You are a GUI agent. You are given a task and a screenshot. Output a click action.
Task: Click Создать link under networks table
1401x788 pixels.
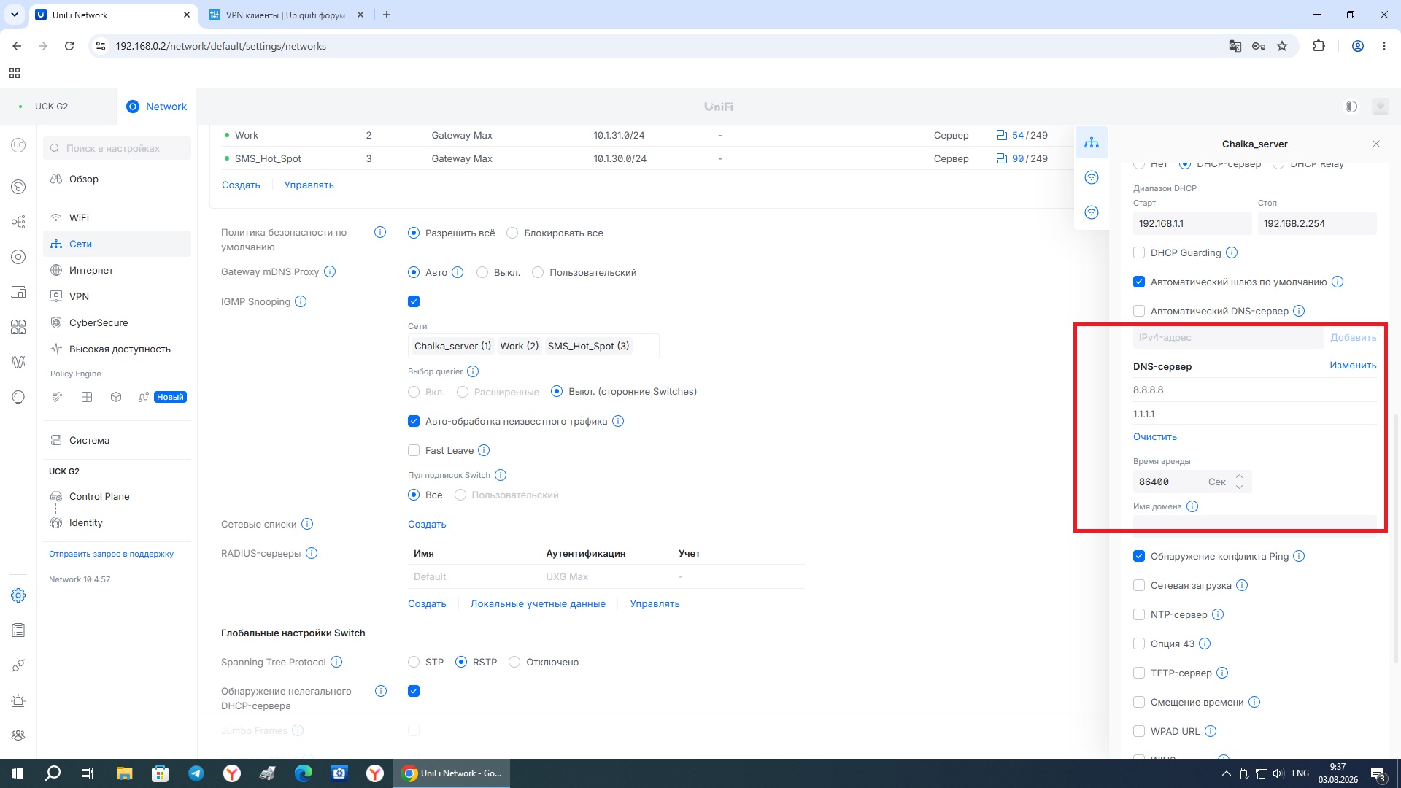241,185
